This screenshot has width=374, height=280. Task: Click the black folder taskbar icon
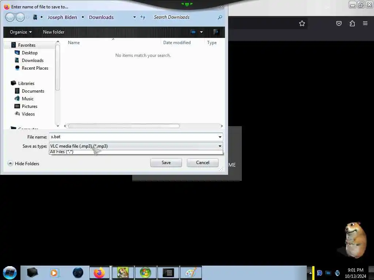point(33,273)
